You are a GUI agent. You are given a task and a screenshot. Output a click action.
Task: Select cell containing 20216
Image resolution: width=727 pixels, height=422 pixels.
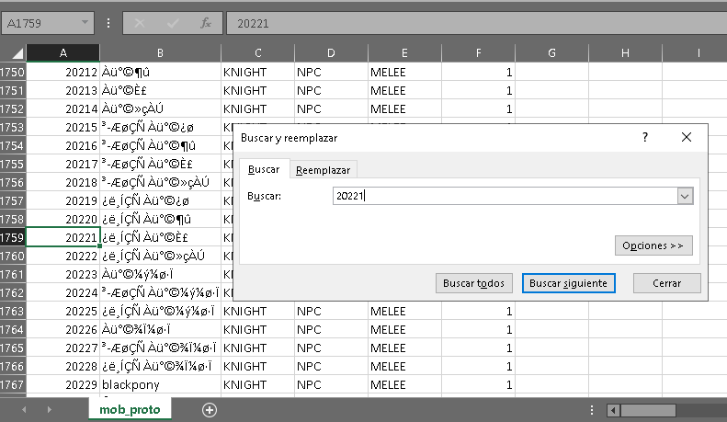point(63,145)
